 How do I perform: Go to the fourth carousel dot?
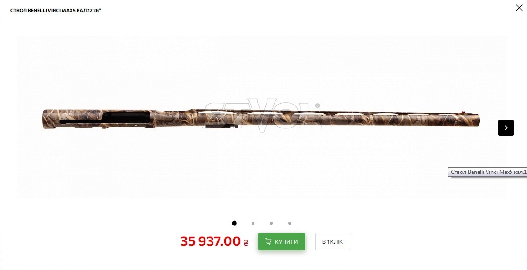click(x=290, y=223)
